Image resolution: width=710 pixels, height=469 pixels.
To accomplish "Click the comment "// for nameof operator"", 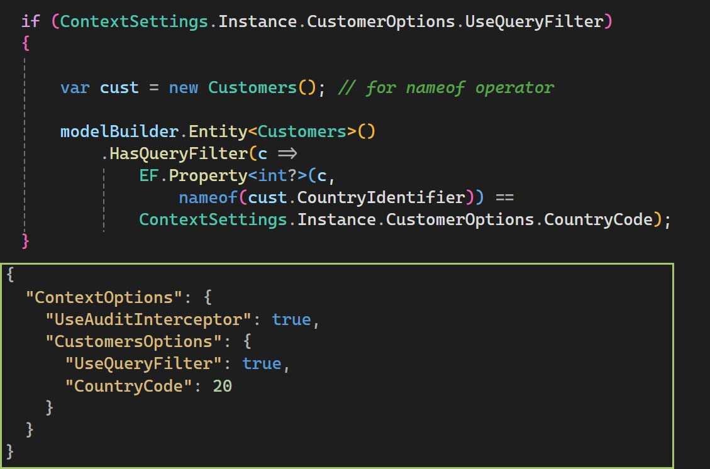I will click(x=446, y=87).
